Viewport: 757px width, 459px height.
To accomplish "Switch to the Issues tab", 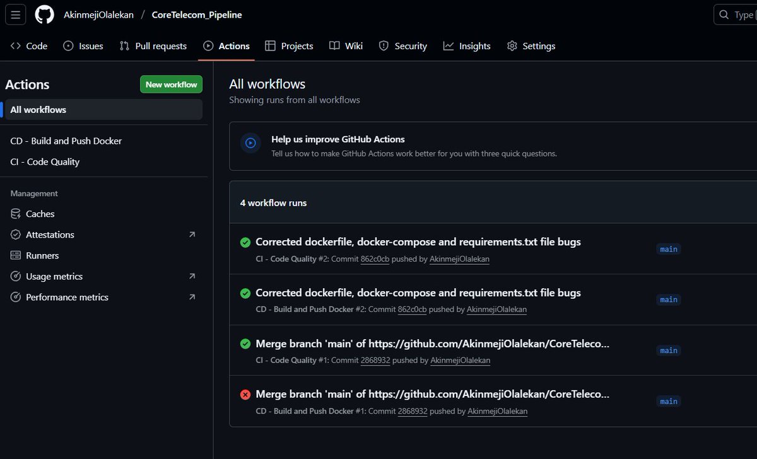I will 83,46.
